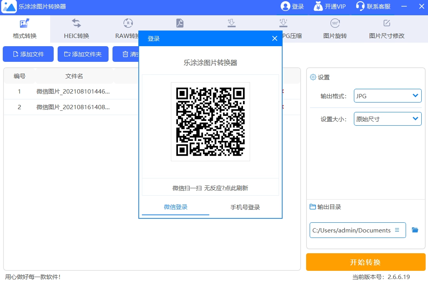Open the 图片旋转 rotate tool

[335, 29]
